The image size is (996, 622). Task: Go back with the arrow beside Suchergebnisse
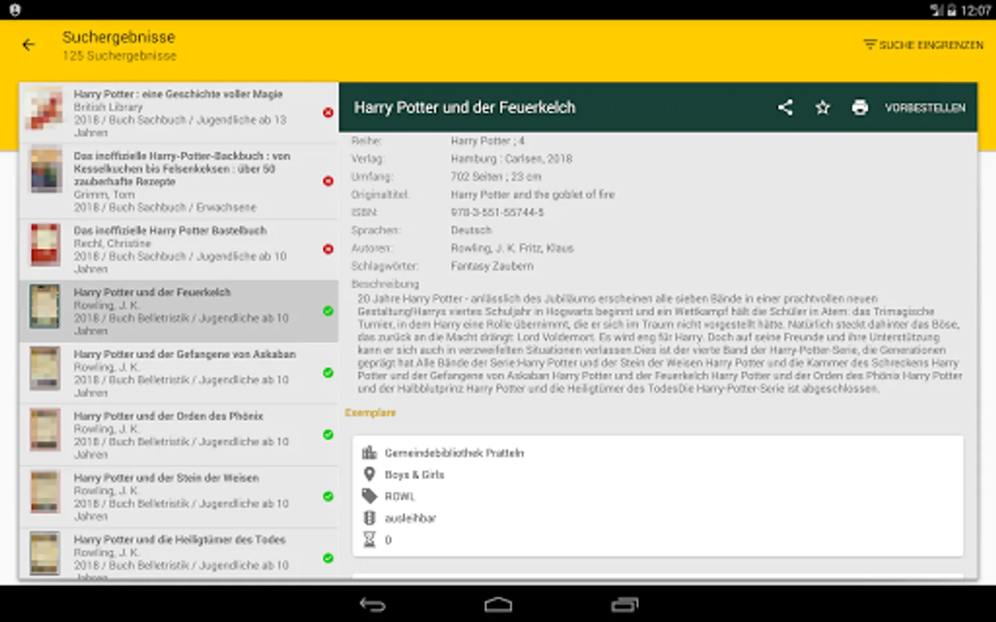click(28, 45)
